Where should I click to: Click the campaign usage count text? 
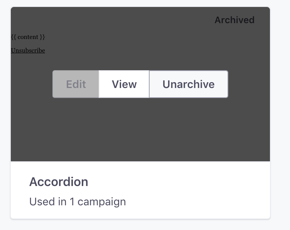point(78,201)
